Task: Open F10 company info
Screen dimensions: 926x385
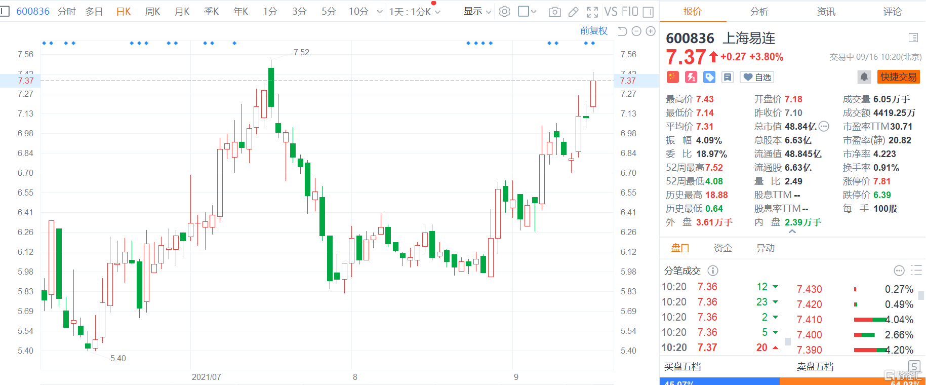Action: click(x=630, y=11)
